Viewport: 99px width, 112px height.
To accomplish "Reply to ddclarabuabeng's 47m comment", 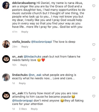I will (25, 32).
